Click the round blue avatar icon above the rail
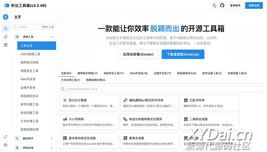 [5, 17]
